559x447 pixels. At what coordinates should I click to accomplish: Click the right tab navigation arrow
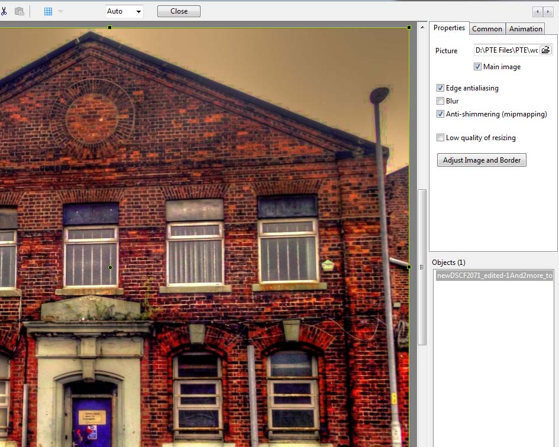(x=548, y=12)
